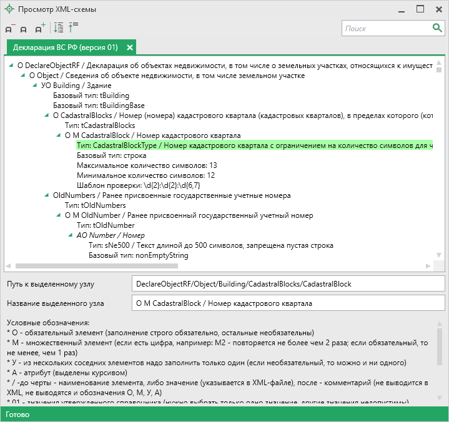The image size is (449, 422).
Task: Maximize the Просмотр XML-схемы window
Action: pos(420,9)
